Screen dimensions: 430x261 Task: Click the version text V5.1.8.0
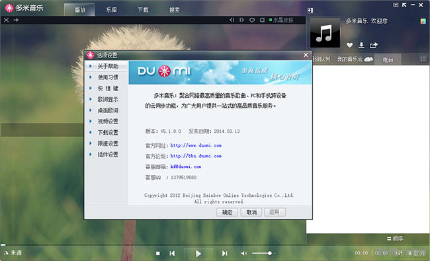pos(171,131)
